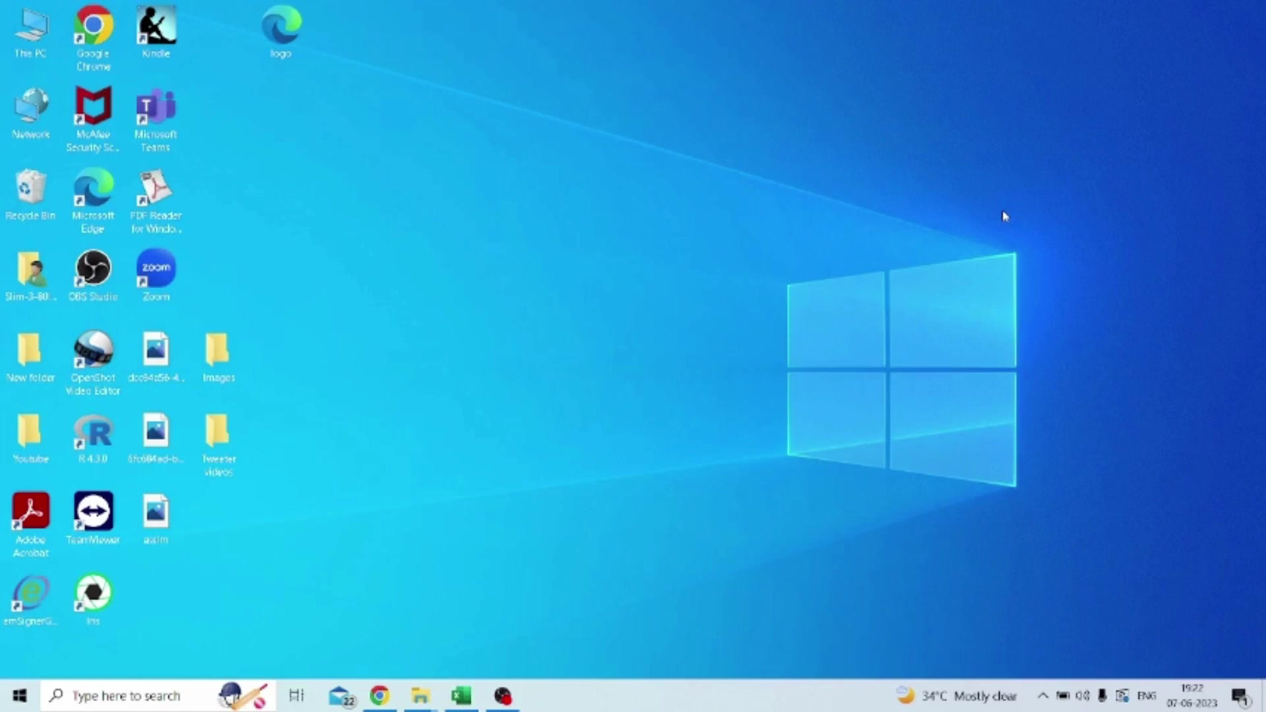Open the Network desktop icon
Viewport: 1266px width, 712px height.
coord(30,113)
